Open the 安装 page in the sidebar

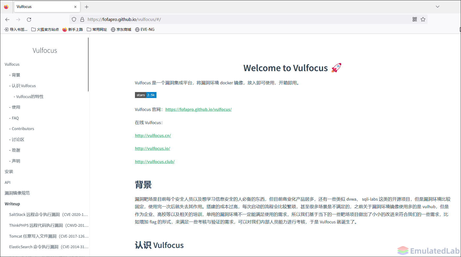coord(9,172)
